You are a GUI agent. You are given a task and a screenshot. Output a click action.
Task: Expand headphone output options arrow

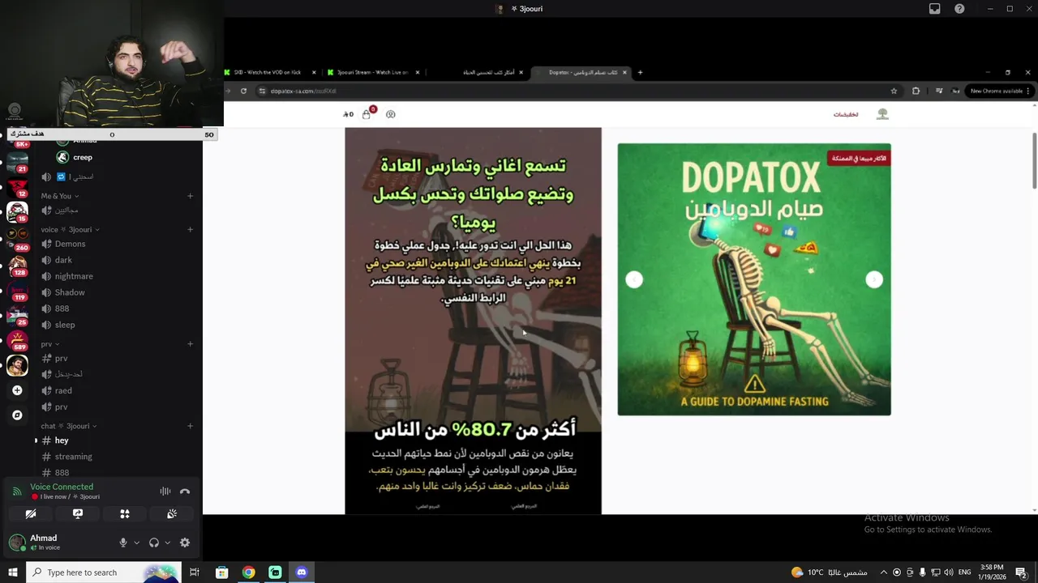pos(167,543)
